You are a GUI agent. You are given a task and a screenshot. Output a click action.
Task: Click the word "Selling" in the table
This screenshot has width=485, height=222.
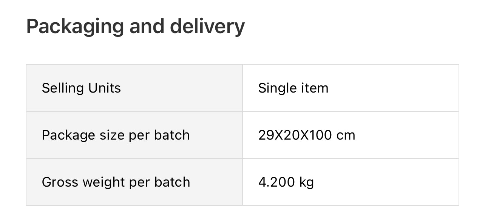click(63, 88)
